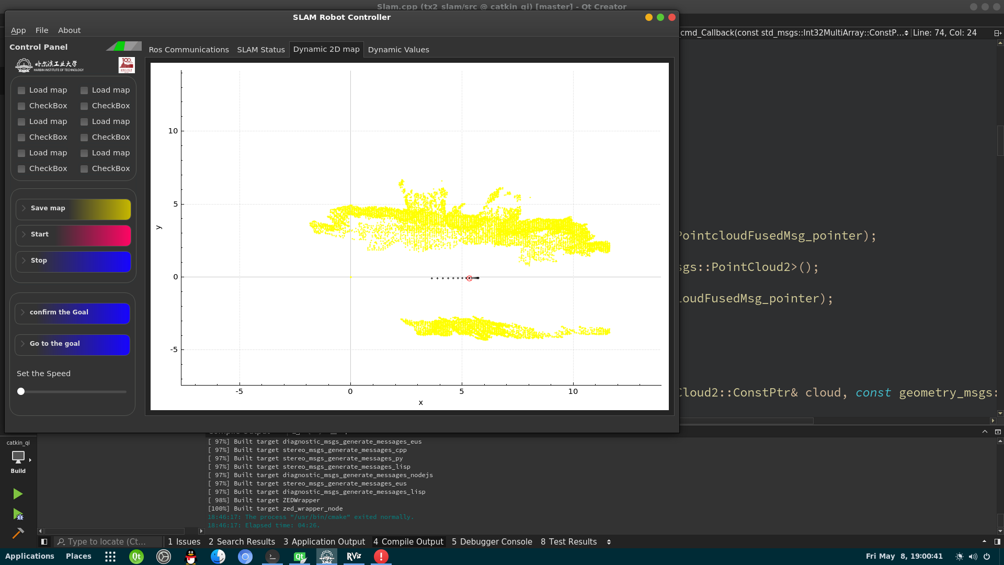
Task: Enable the first Load map CheckBox
Action: (x=21, y=89)
